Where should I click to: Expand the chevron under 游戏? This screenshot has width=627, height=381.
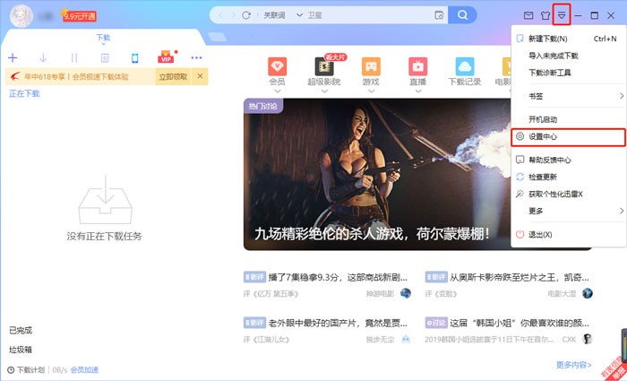(371, 91)
